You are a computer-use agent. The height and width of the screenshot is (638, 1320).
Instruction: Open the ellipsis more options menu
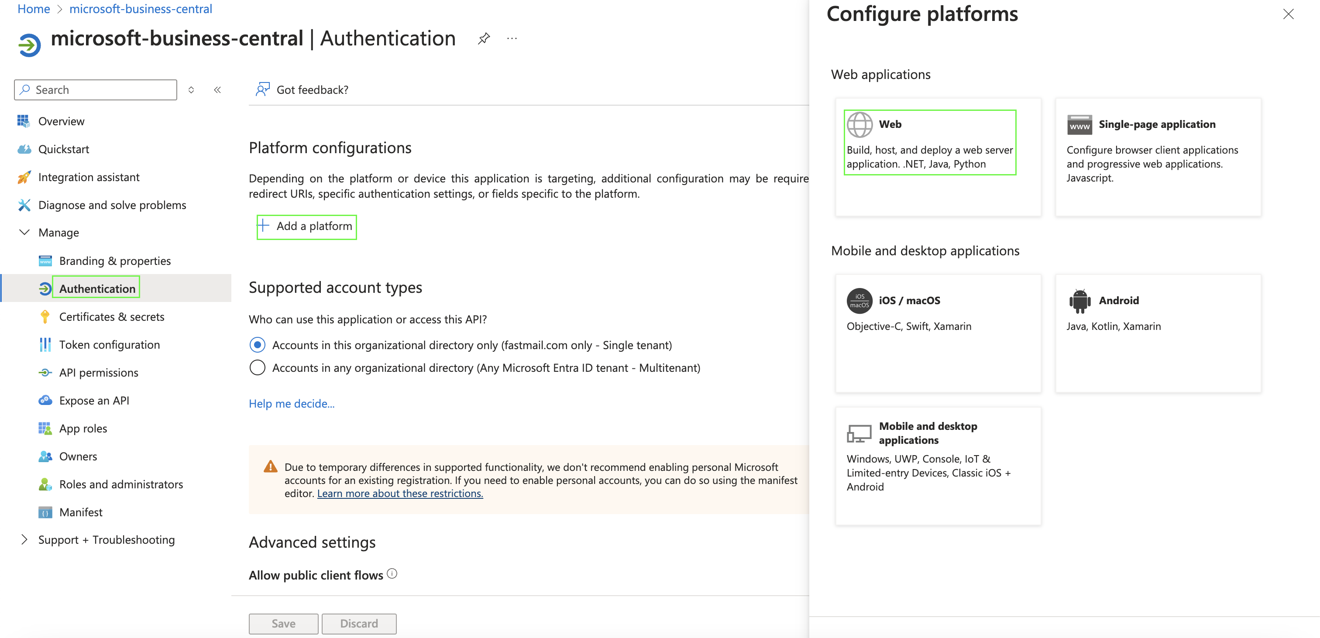pos(512,38)
